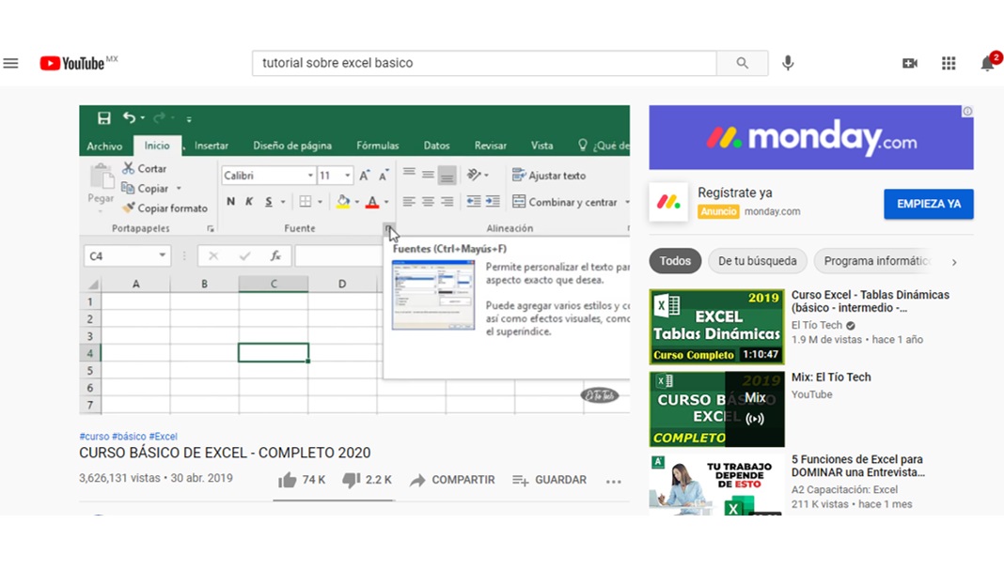Click the insert function fx icon
Viewport: 1004px width, 585px height.
[x=275, y=255]
